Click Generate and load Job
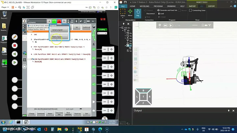This screenshot has width=237, height=133. pos(167,10)
